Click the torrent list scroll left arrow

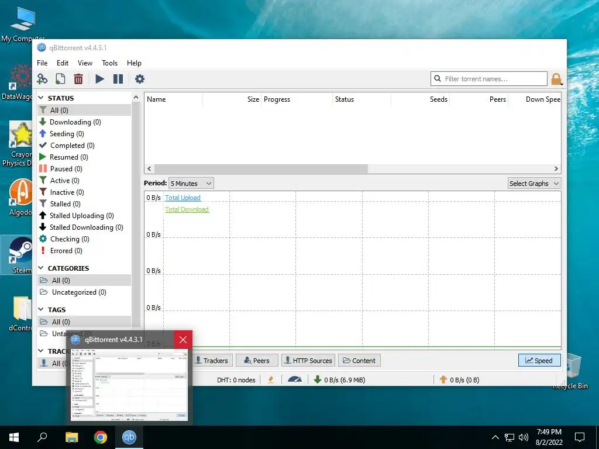(x=149, y=169)
